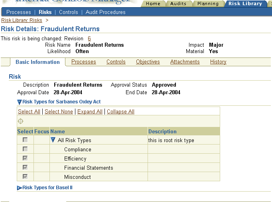Click the Efficiency row name
The height and width of the screenshot is (202, 272).
pyautogui.click(x=75, y=158)
